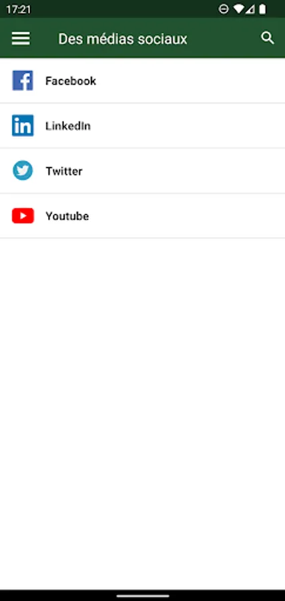Image resolution: width=285 pixels, height=601 pixels.
Task: Tap the 17:21 clock in status bar
Action: [18, 9]
